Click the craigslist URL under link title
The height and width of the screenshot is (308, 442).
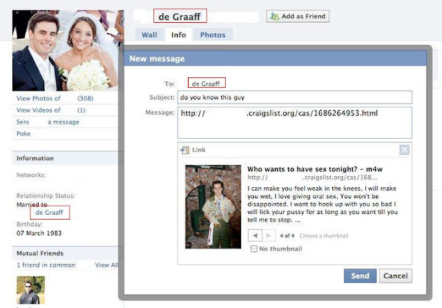click(312, 177)
